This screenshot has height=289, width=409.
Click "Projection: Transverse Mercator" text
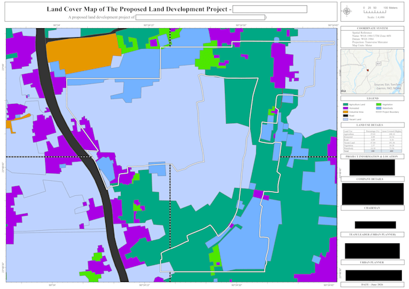(x=370, y=42)
